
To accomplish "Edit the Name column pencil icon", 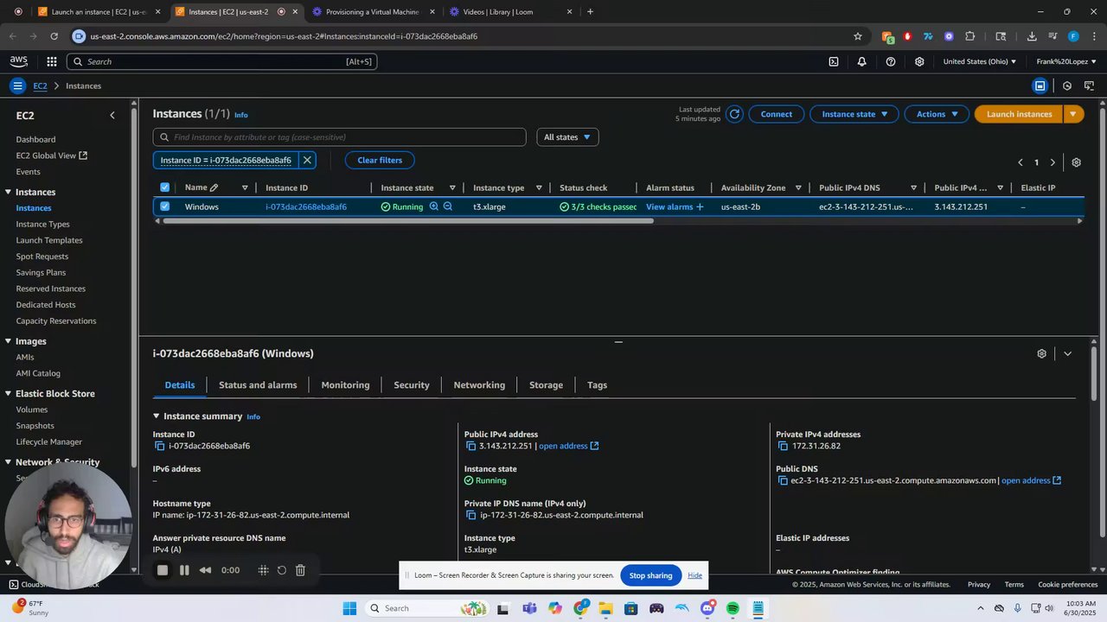I will (214, 187).
